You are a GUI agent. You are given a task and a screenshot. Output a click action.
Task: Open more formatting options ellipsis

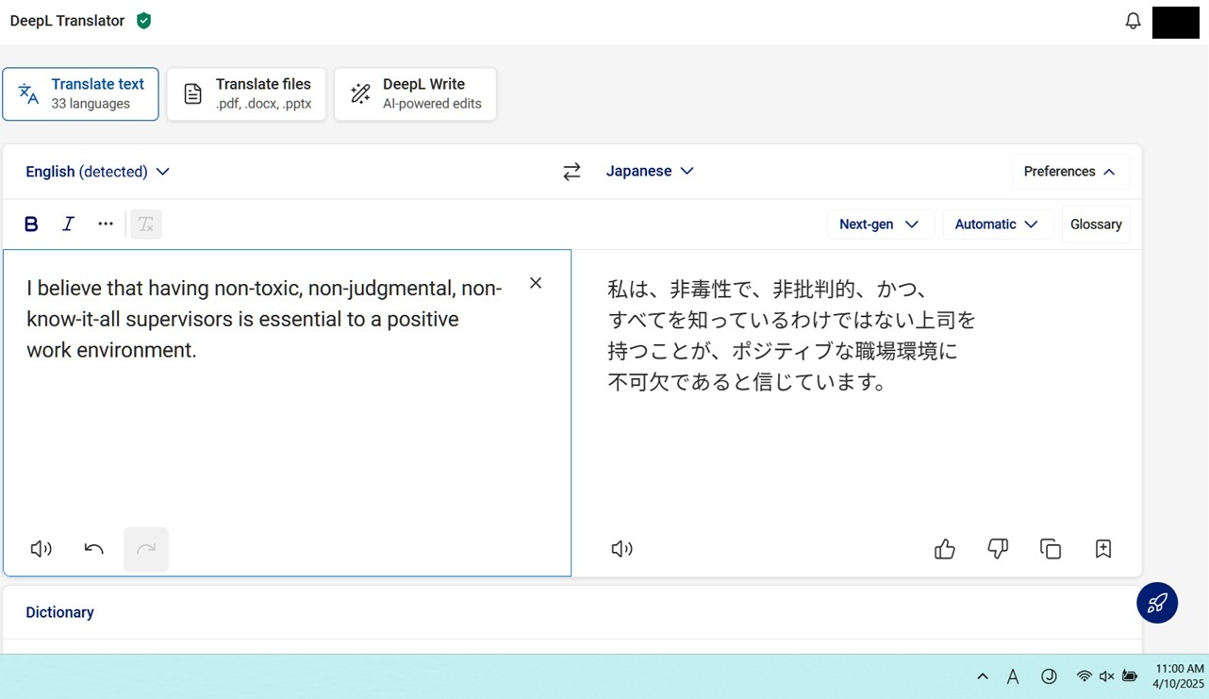[x=106, y=224]
